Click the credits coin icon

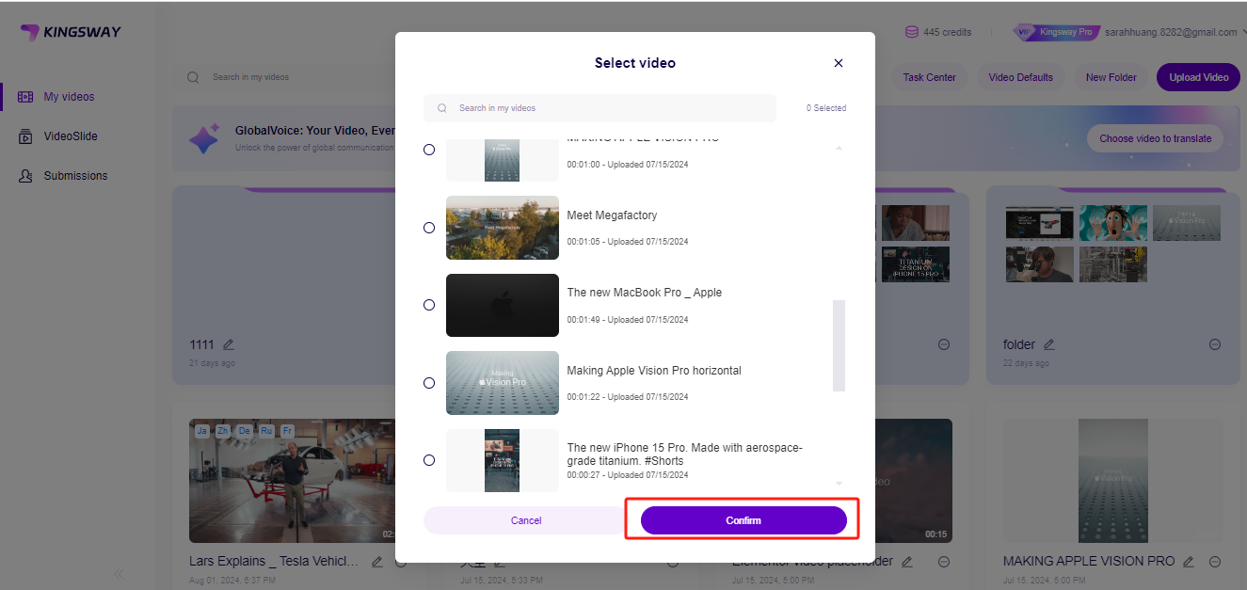(911, 32)
